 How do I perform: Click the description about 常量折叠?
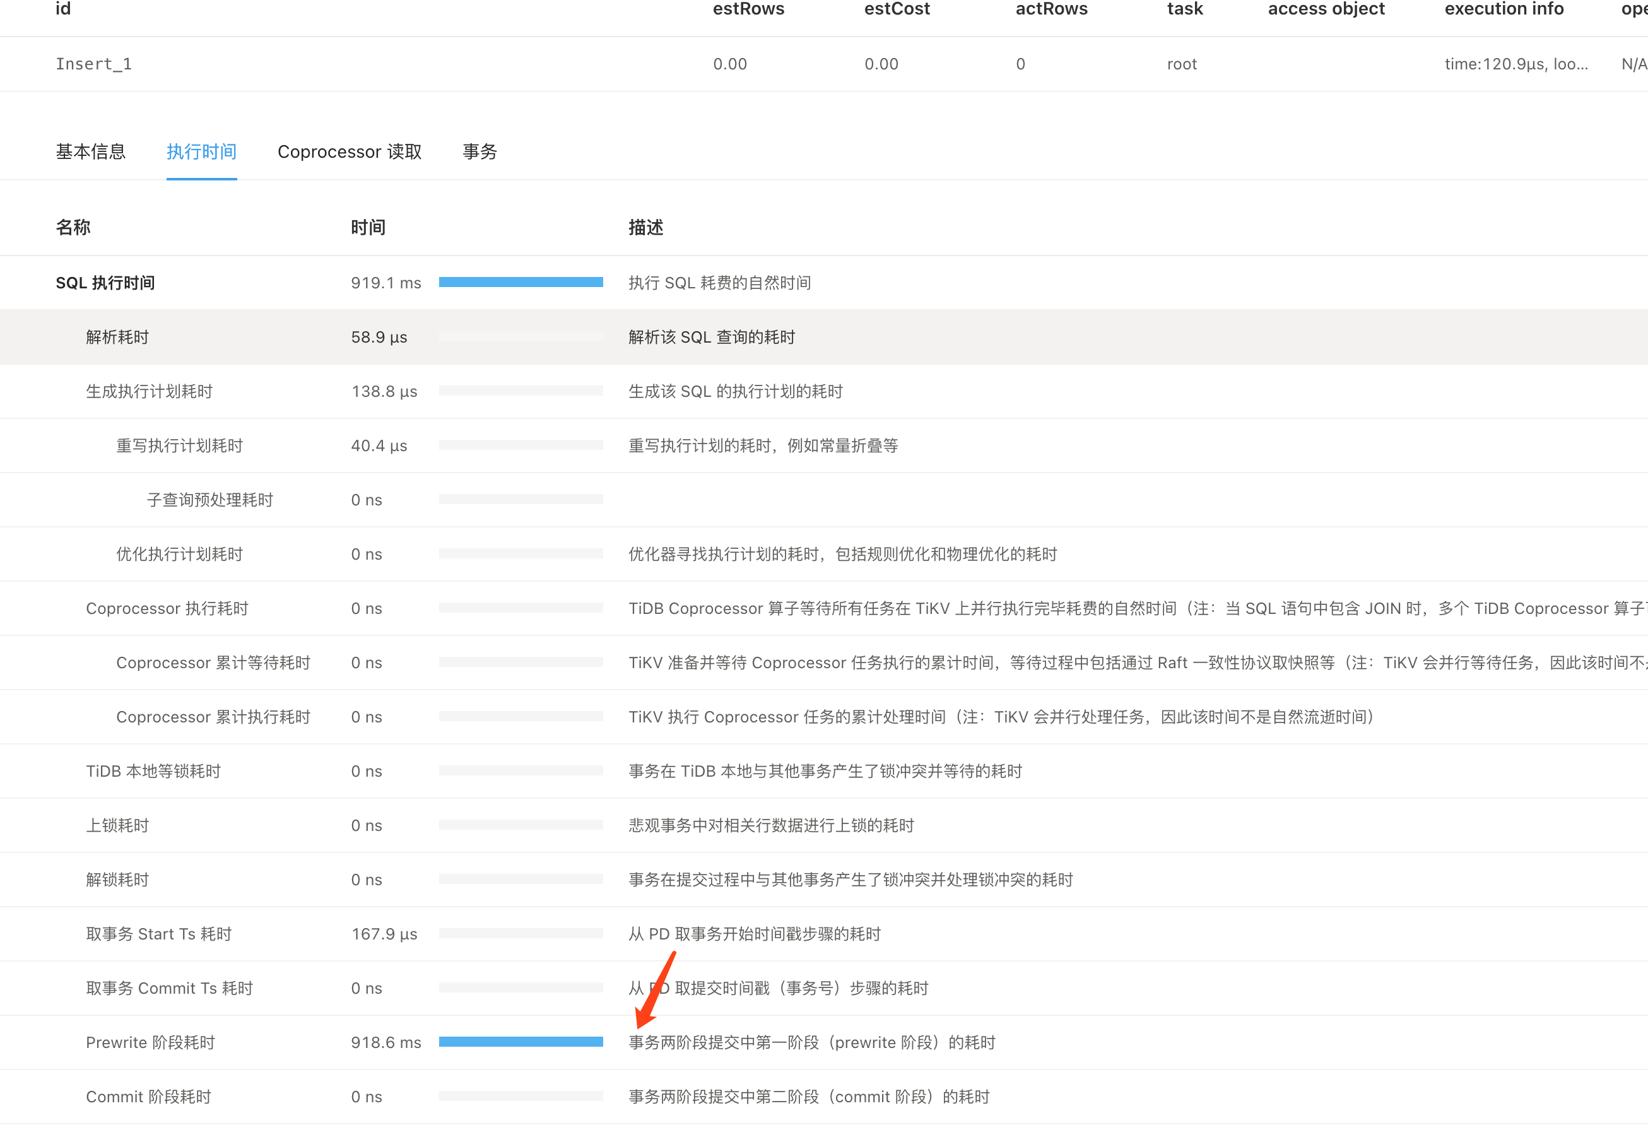(763, 446)
